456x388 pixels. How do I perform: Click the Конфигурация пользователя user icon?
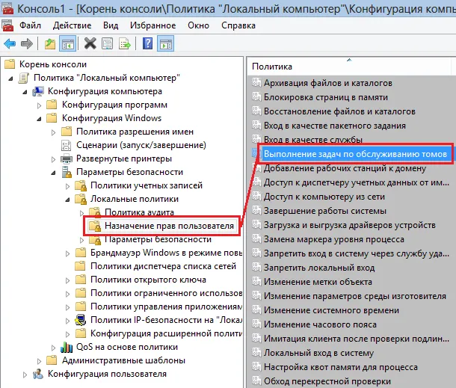38,374
